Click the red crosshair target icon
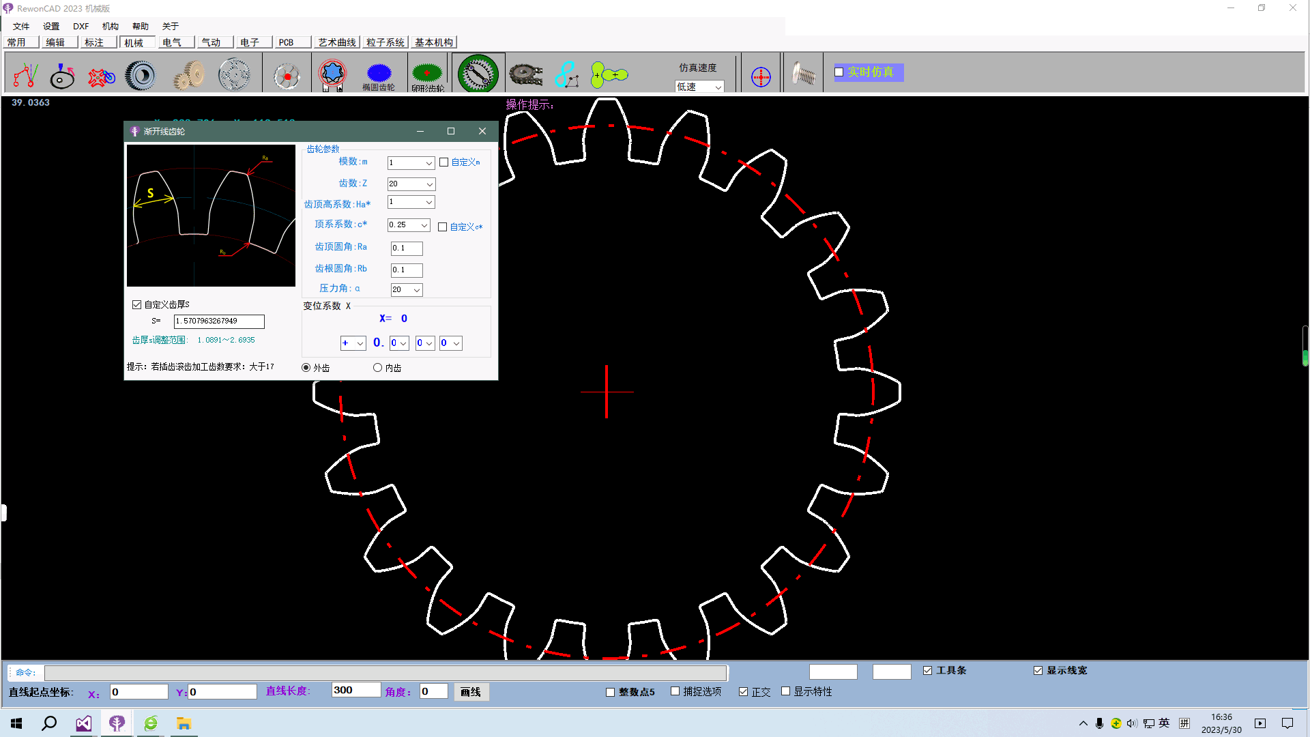This screenshot has height=737, width=1310. click(x=761, y=76)
